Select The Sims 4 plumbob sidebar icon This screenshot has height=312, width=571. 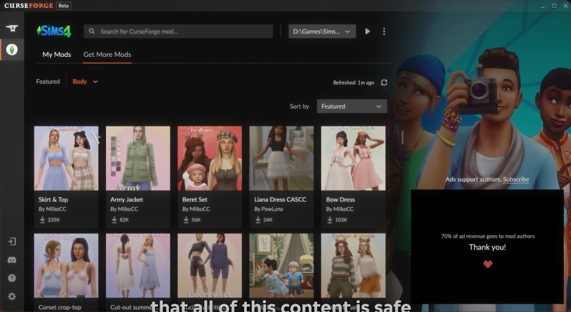pos(12,49)
